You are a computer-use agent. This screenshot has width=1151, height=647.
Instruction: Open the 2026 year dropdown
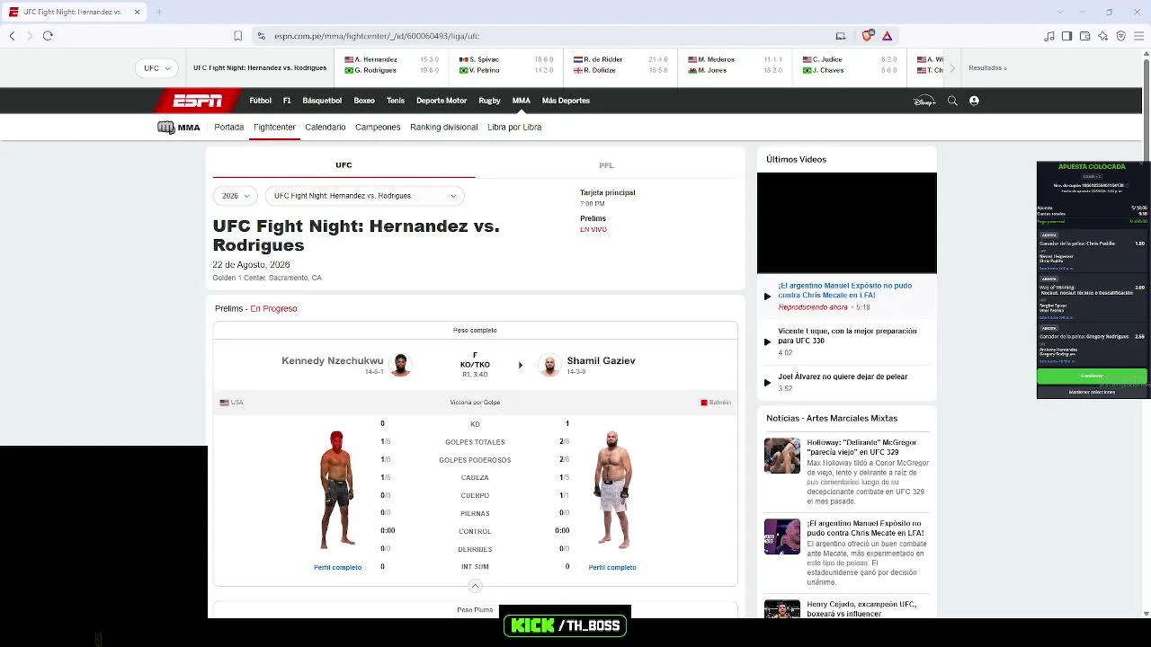click(x=236, y=196)
